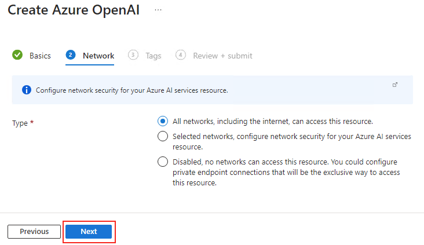Click the 'Disabled, no networks can access' text
Viewport: 424px width, 245px height.
pyautogui.click(x=286, y=172)
